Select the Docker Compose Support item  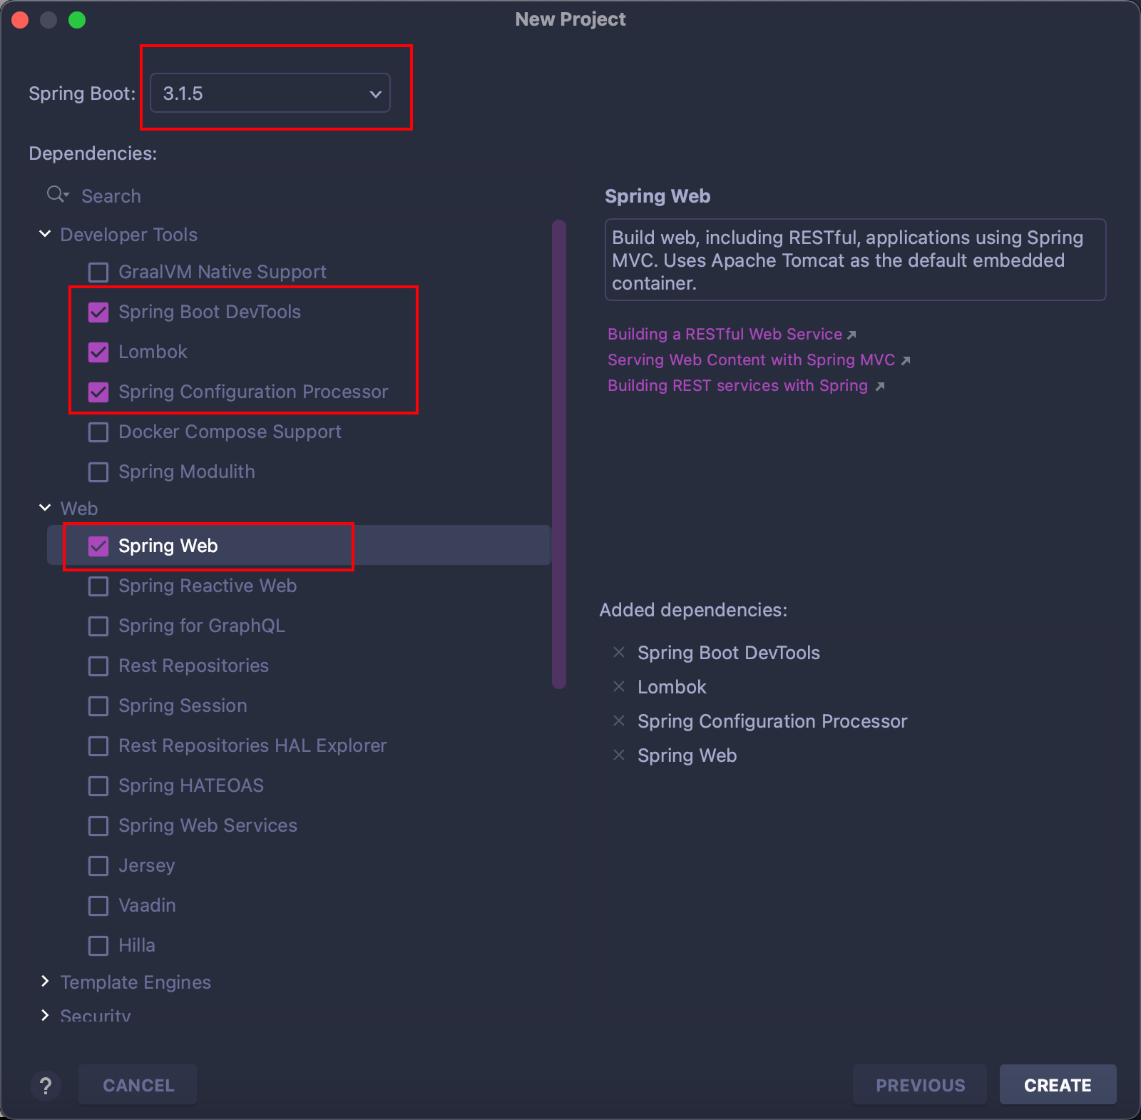click(x=230, y=432)
